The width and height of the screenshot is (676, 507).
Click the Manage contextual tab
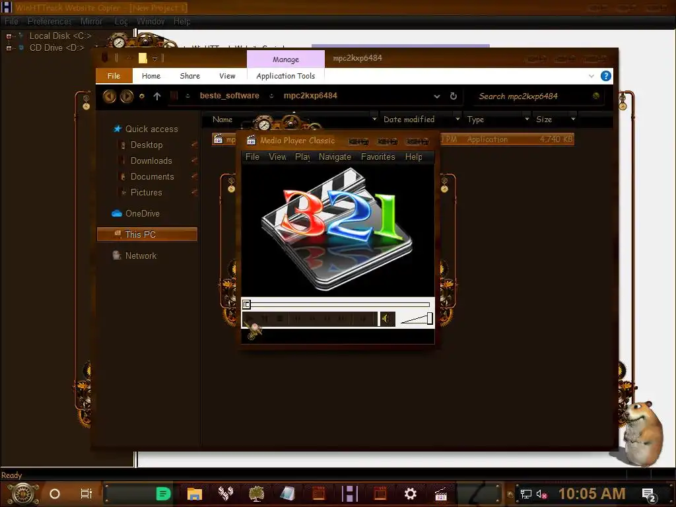click(x=285, y=59)
